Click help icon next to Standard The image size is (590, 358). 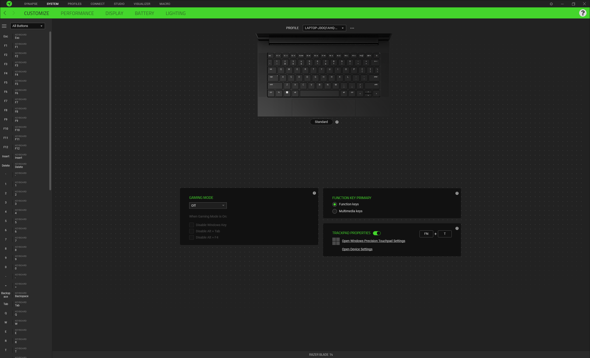337,122
